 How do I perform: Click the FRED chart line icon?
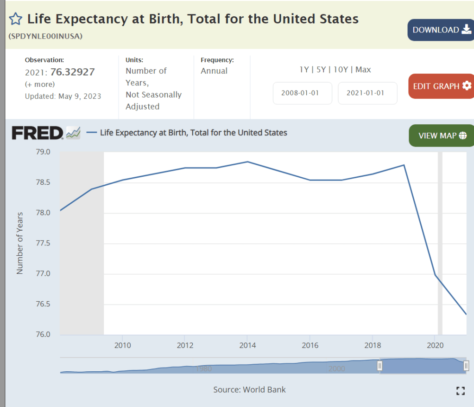coord(73,133)
